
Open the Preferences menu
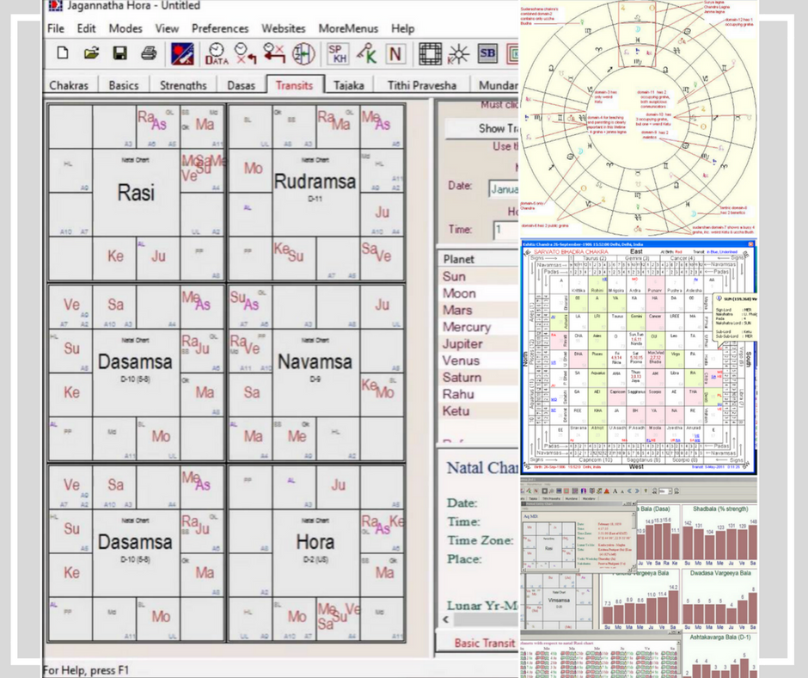[x=220, y=28]
